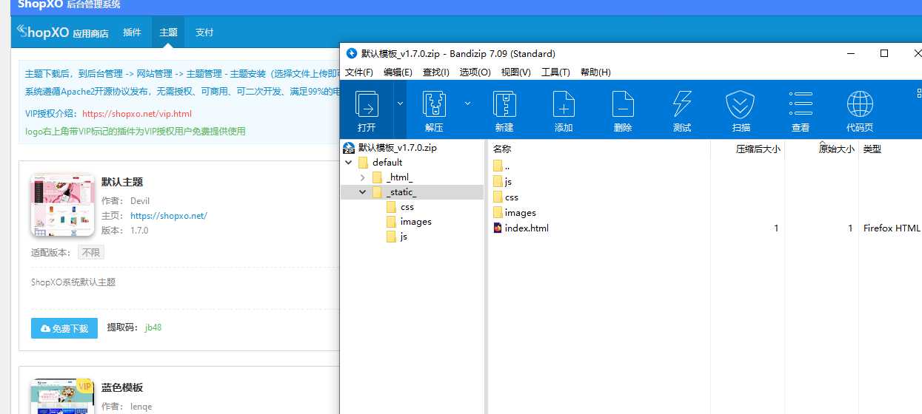Open the 文件(F) menu in Bandizip
Image resolution: width=922 pixels, height=414 pixels.
pyautogui.click(x=359, y=72)
